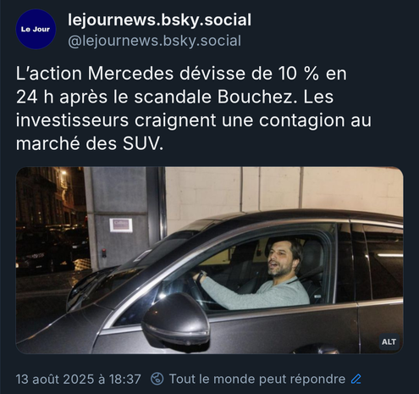This screenshot has height=394, width=419.
Task: Click the name Bouchez in the post text
Action: pyautogui.click(x=256, y=97)
